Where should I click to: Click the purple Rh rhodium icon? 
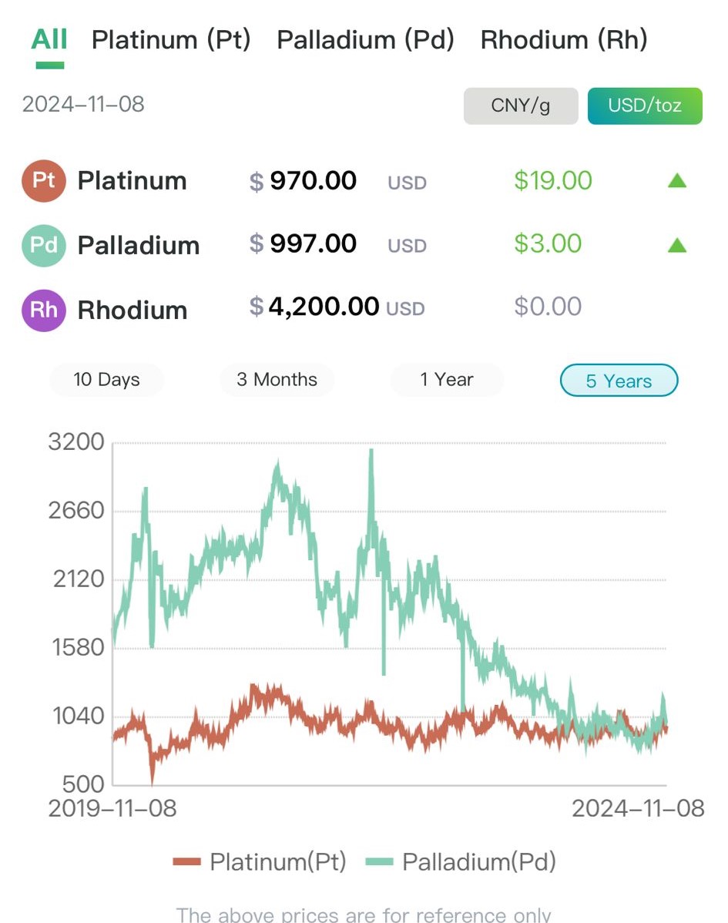44,310
